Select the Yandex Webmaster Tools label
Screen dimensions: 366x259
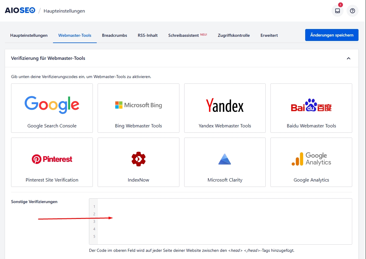pyautogui.click(x=225, y=126)
